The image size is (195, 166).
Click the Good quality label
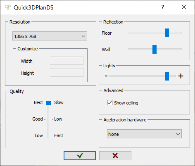38,119
